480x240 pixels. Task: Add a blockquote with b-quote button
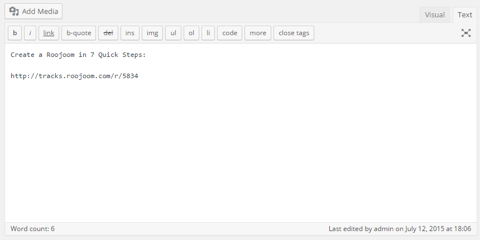[79, 33]
